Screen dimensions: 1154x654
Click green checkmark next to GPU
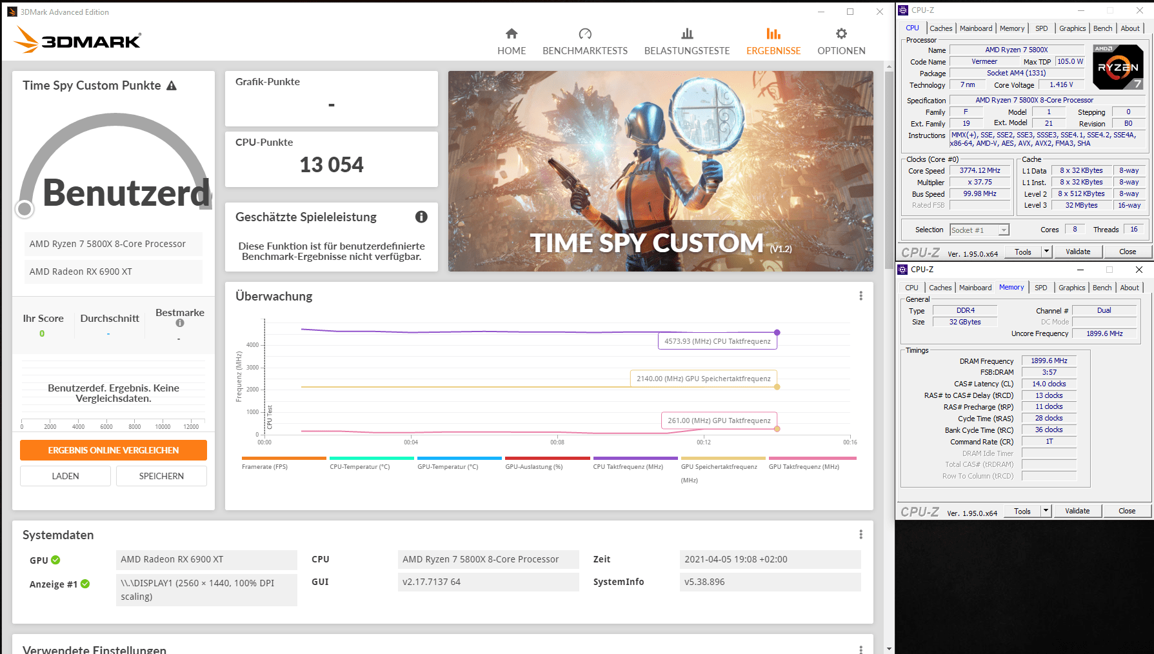(55, 560)
